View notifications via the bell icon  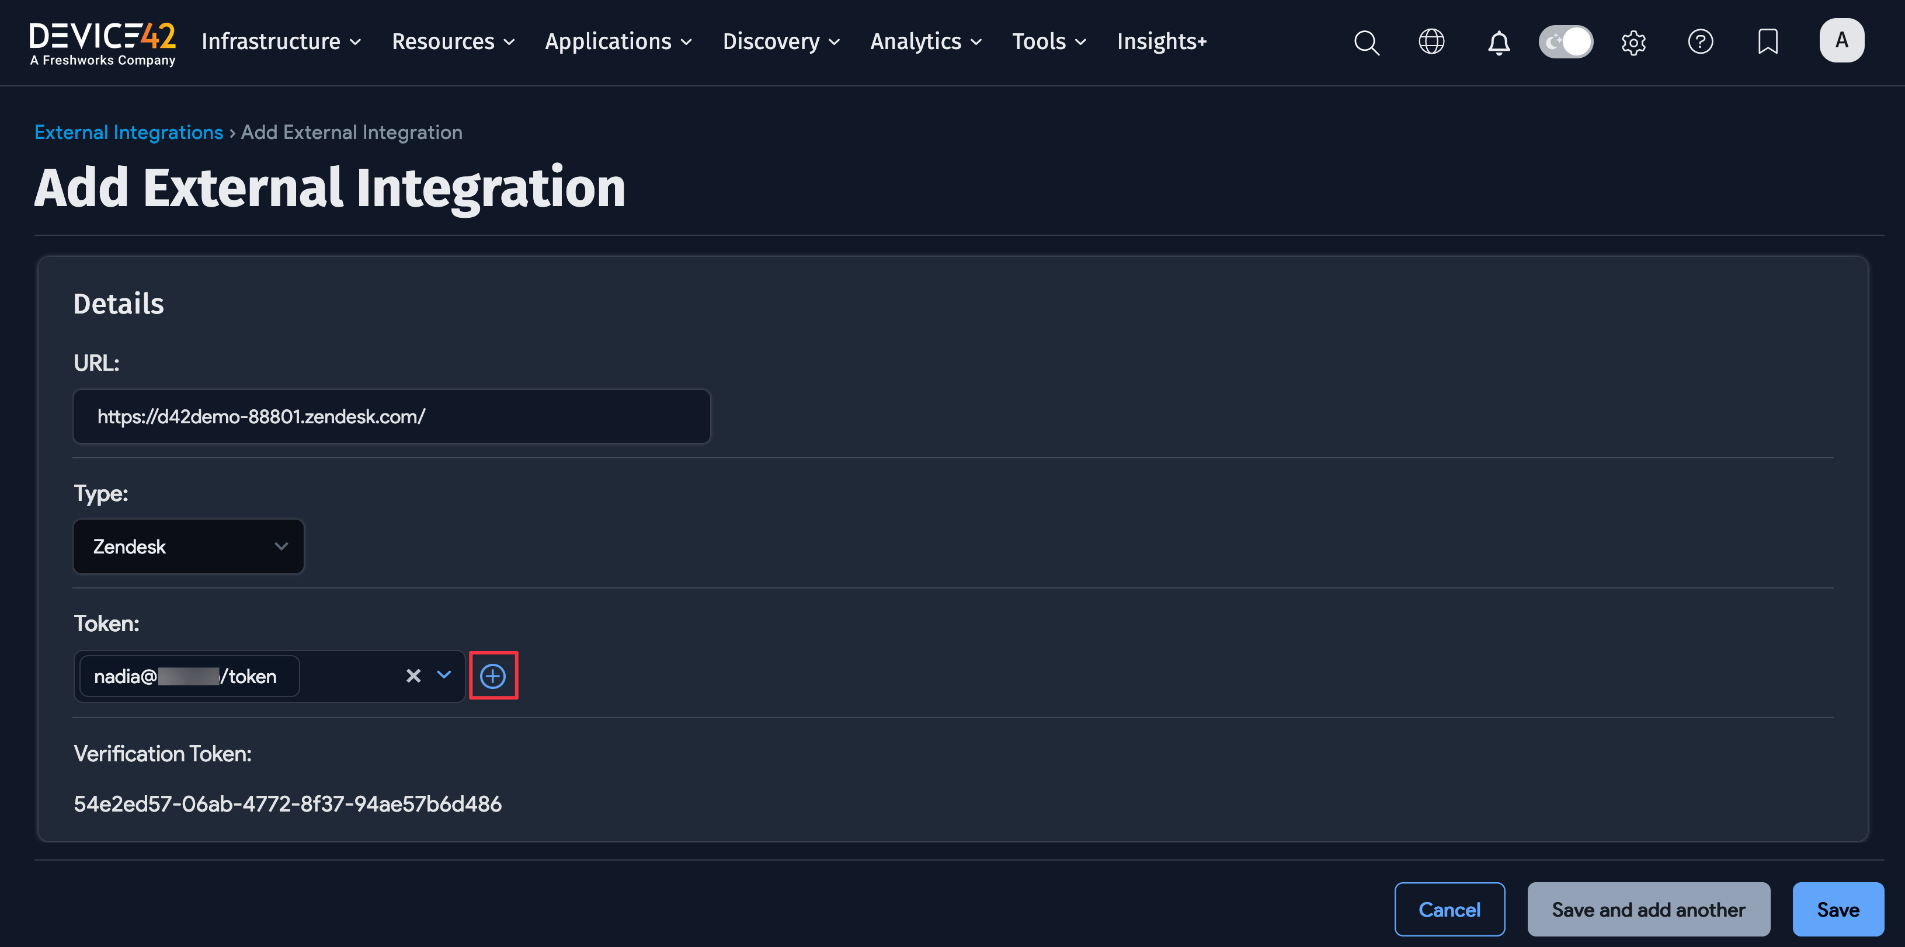tap(1499, 42)
